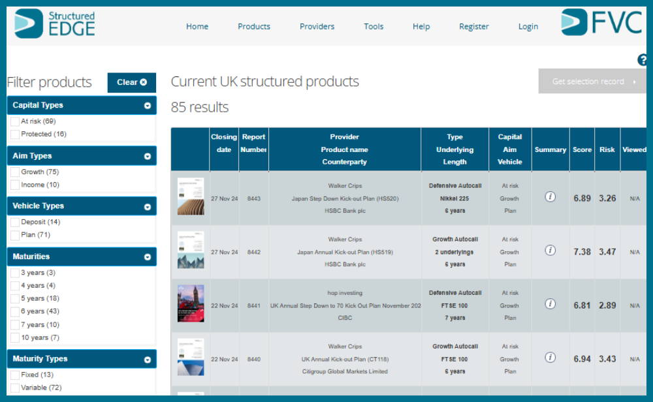Tick the At risk checkbox

(15, 121)
